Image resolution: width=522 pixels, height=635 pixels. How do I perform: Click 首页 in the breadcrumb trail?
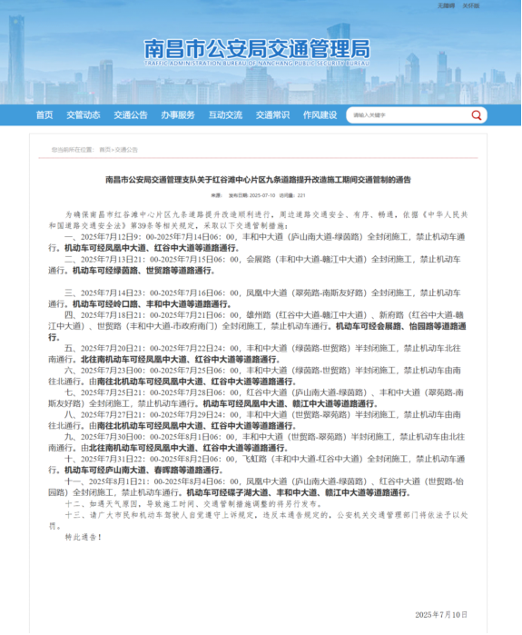[104, 150]
